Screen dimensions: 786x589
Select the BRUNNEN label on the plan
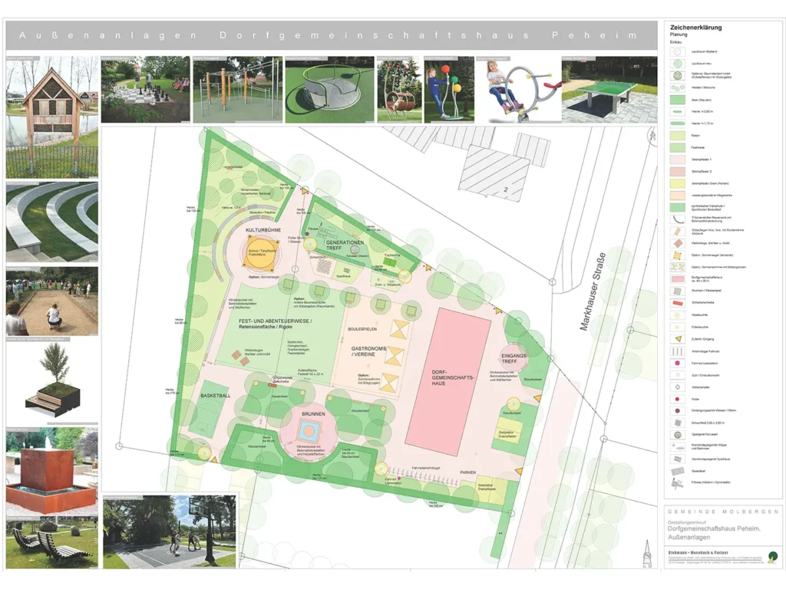(x=313, y=414)
